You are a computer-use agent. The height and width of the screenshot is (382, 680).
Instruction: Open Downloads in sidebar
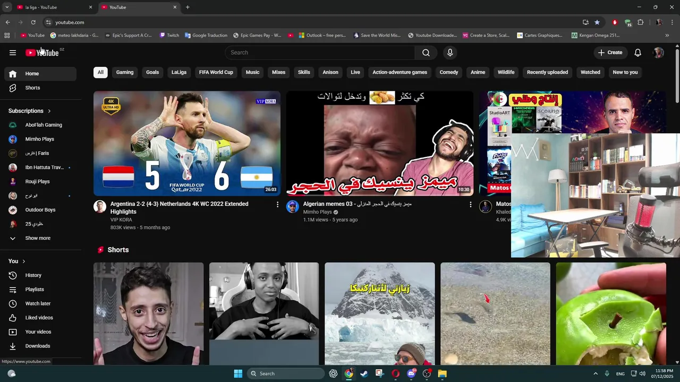point(40,346)
